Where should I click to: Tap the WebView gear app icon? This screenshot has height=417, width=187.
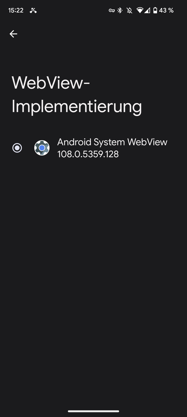42,148
